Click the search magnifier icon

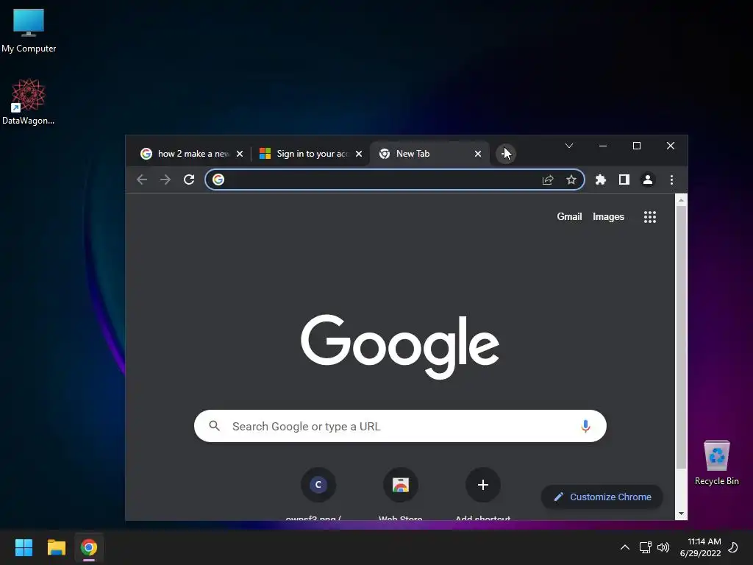click(214, 426)
